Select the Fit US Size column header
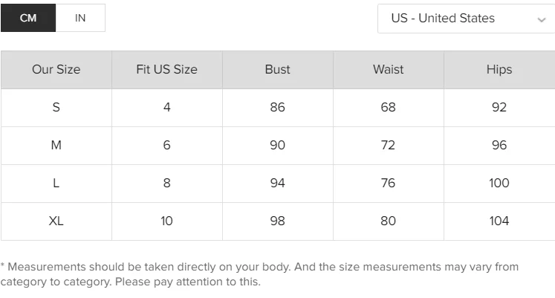The height and width of the screenshot is (298, 555). (x=167, y=70)
